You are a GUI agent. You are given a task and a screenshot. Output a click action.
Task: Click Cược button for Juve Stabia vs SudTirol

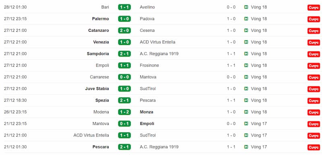click(314, 89)
